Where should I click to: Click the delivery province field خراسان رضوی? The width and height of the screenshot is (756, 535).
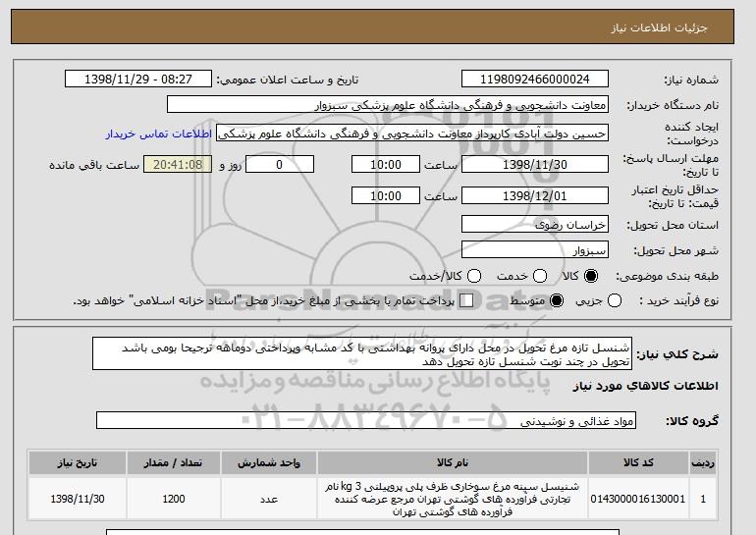click(535, 225)
